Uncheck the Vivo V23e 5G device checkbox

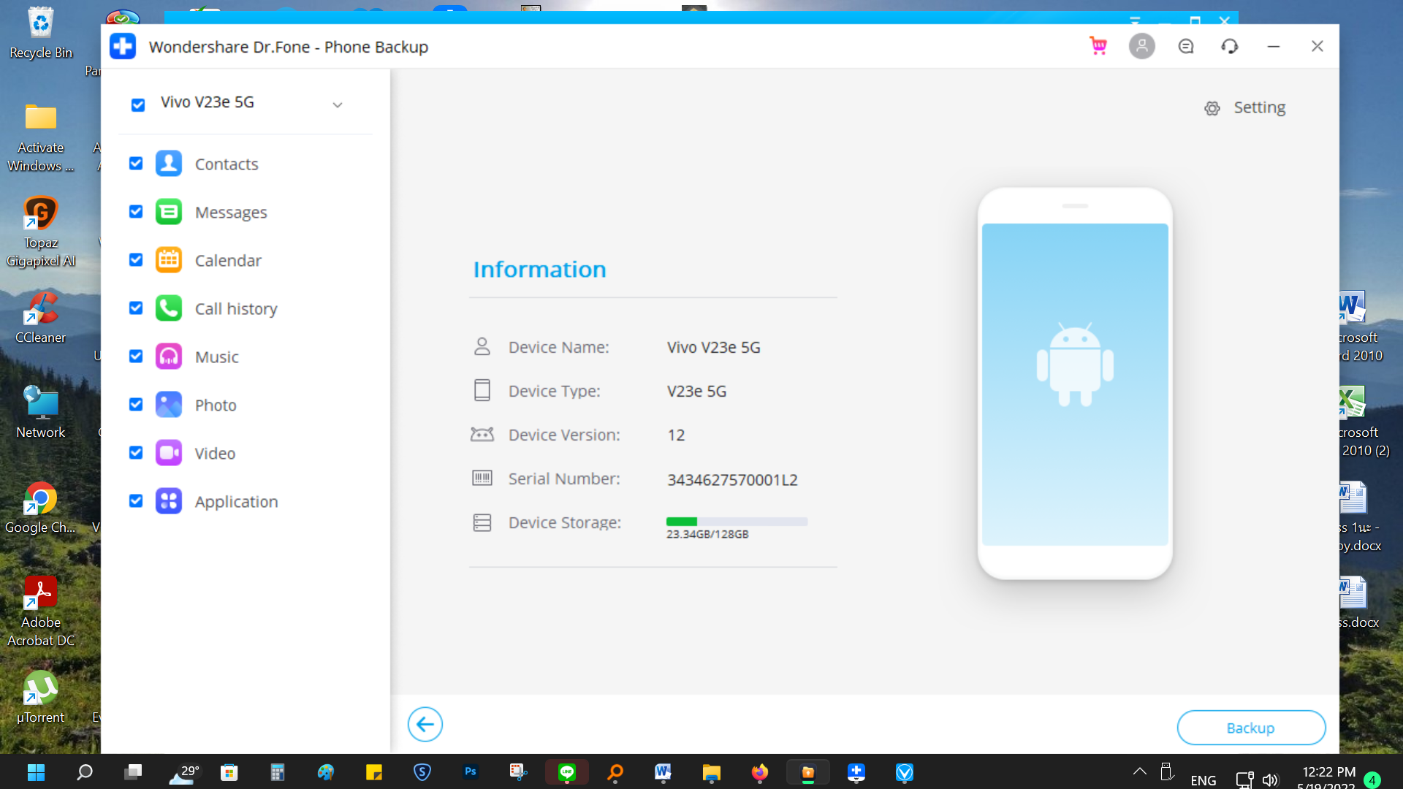(x=137, y=105)
